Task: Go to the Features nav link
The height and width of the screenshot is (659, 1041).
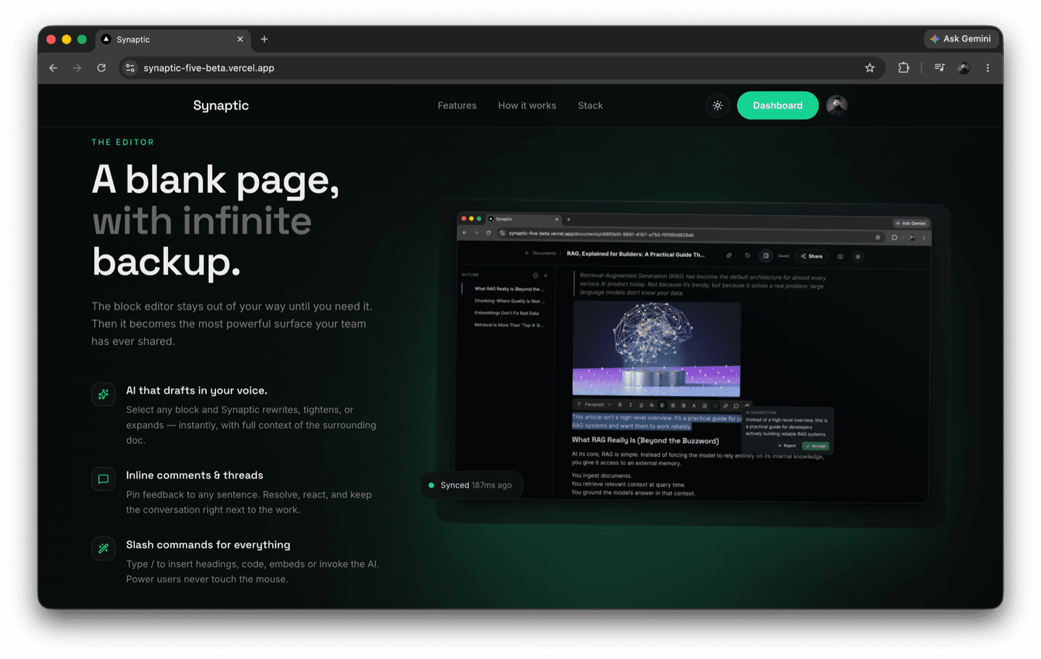Action: pyautogui.click(x=457, y=105)
